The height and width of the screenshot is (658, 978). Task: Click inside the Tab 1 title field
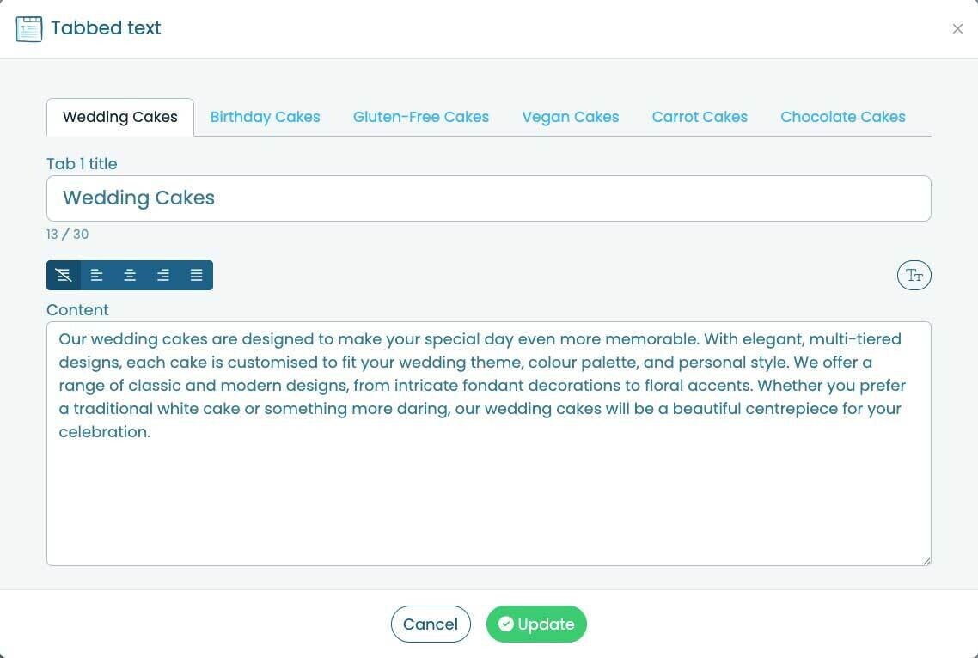[x=489, y=198]
